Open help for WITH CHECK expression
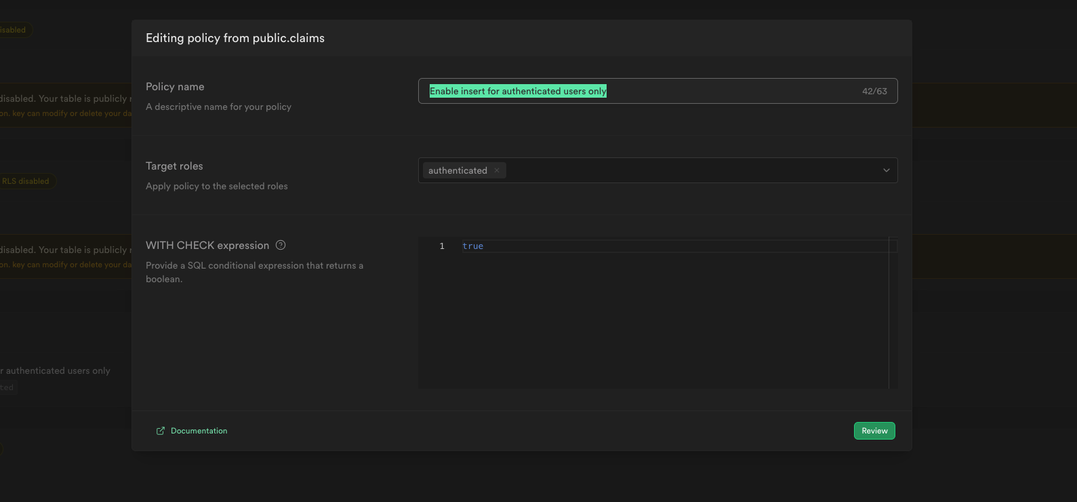1077x502 pixels. (x=281, y=245)
